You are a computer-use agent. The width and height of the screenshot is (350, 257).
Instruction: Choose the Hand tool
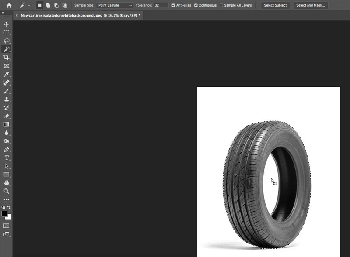tap(7, 183)
